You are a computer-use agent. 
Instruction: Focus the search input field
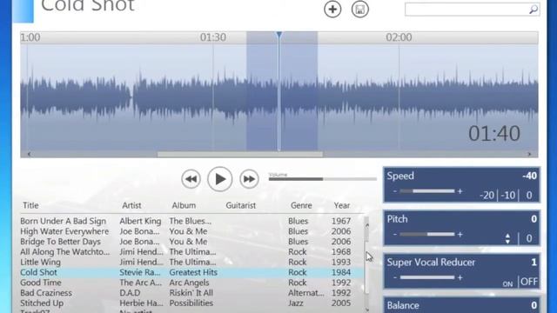point(472,10)
